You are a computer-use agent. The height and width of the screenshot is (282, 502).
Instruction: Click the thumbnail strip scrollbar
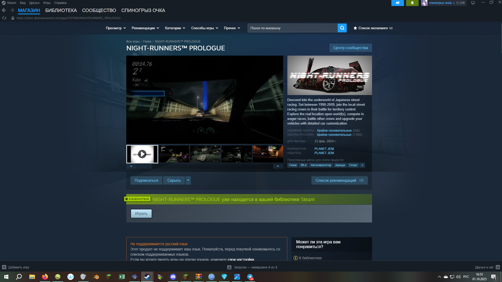(144, 166)
